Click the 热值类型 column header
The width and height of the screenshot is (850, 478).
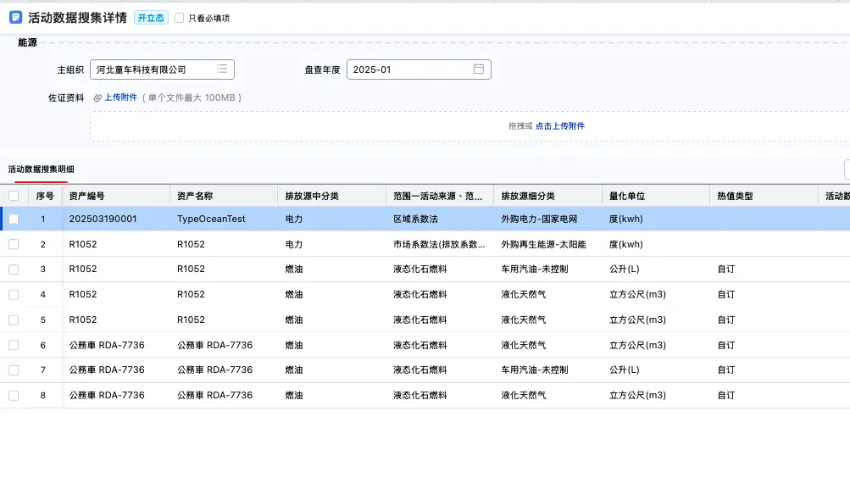click(735, 196)
